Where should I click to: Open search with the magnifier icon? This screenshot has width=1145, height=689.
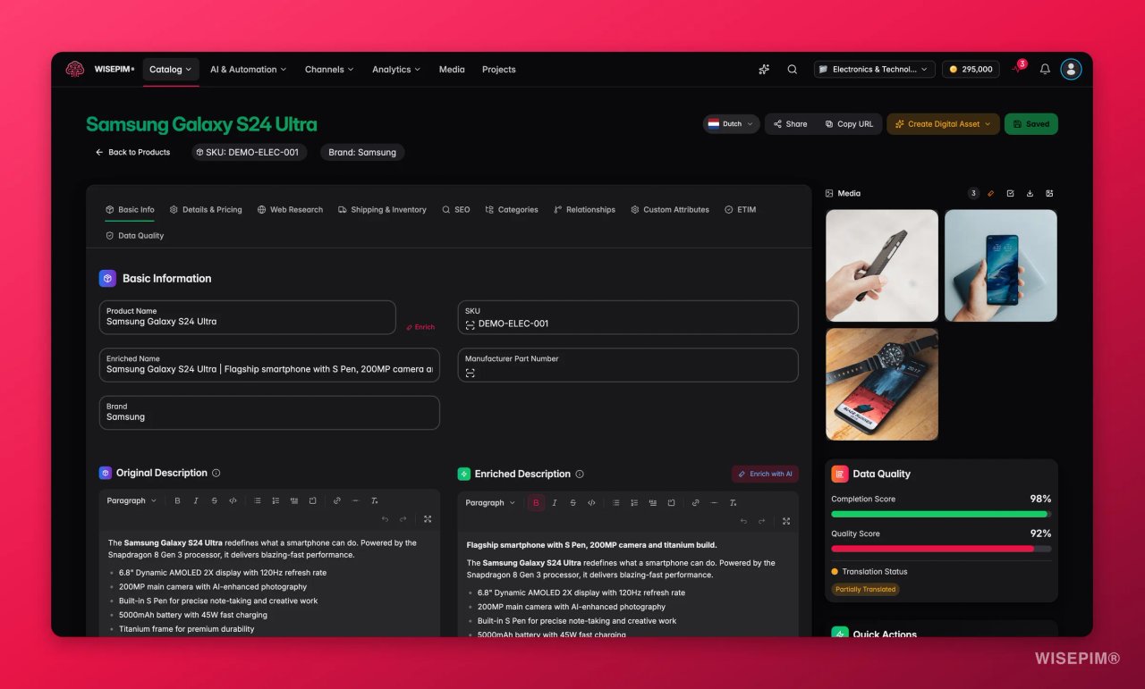[x=793, y=69]
